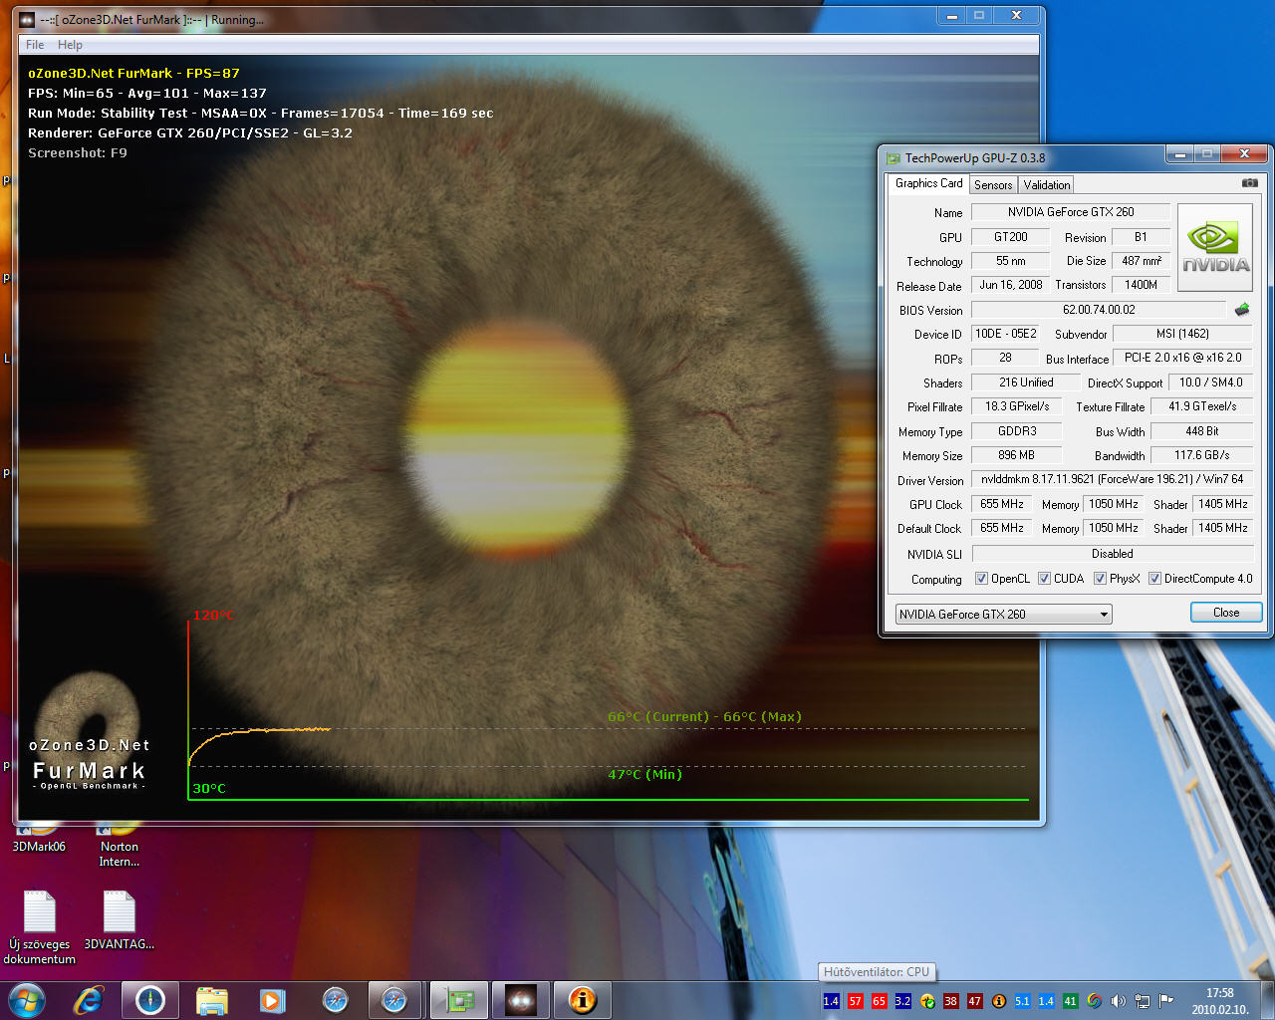
Task: Click the NVIDIA SLI Disabled field
Action: tap(1112, 554)
